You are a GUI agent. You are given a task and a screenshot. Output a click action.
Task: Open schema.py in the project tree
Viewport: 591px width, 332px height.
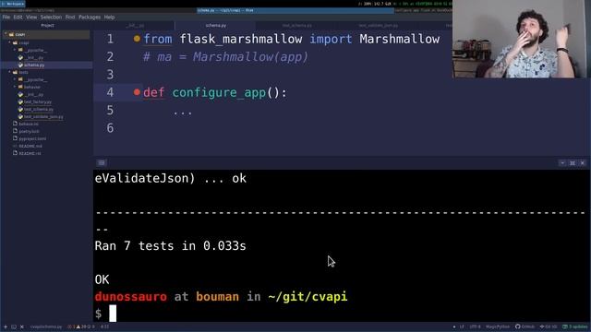pos(34,65)
